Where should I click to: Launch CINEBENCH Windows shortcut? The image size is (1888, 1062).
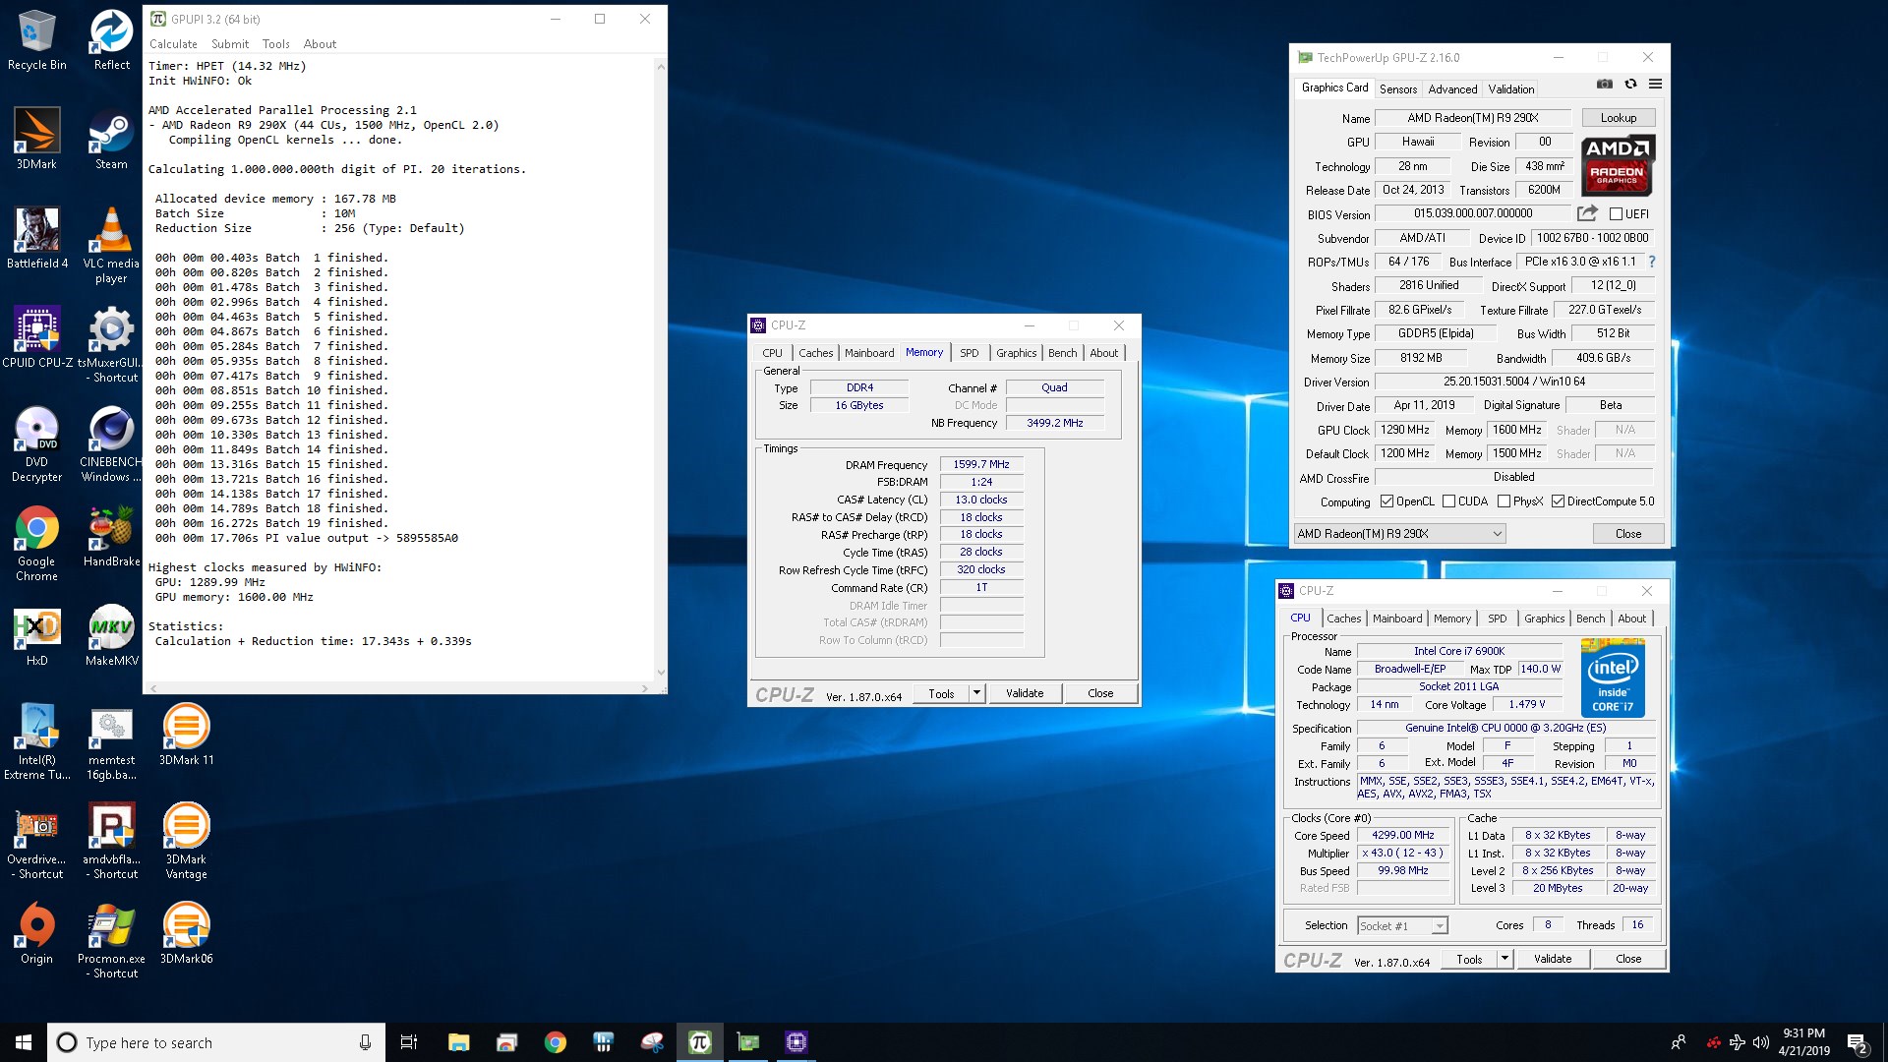(x=111, y=444)
